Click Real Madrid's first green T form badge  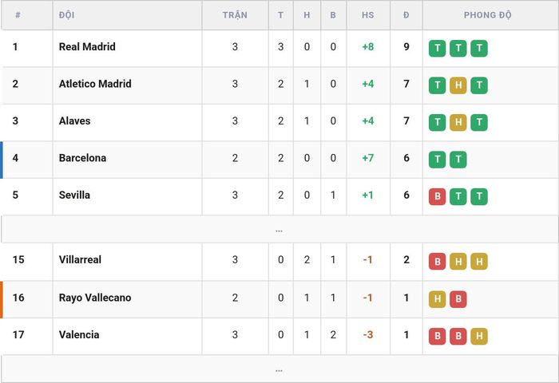pyautogui.click(x=437, y=49)
